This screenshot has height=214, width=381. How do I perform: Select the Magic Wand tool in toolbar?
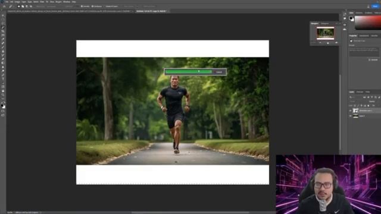pyautogui.click(x=3, y=27)
